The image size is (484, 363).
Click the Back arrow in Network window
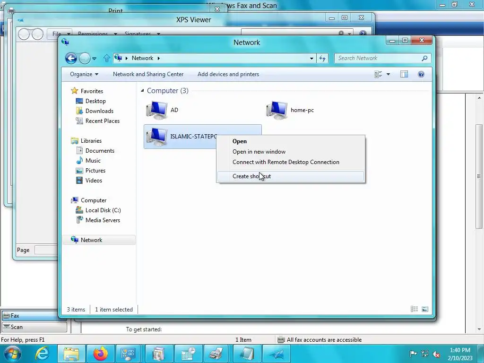(71, 58)
